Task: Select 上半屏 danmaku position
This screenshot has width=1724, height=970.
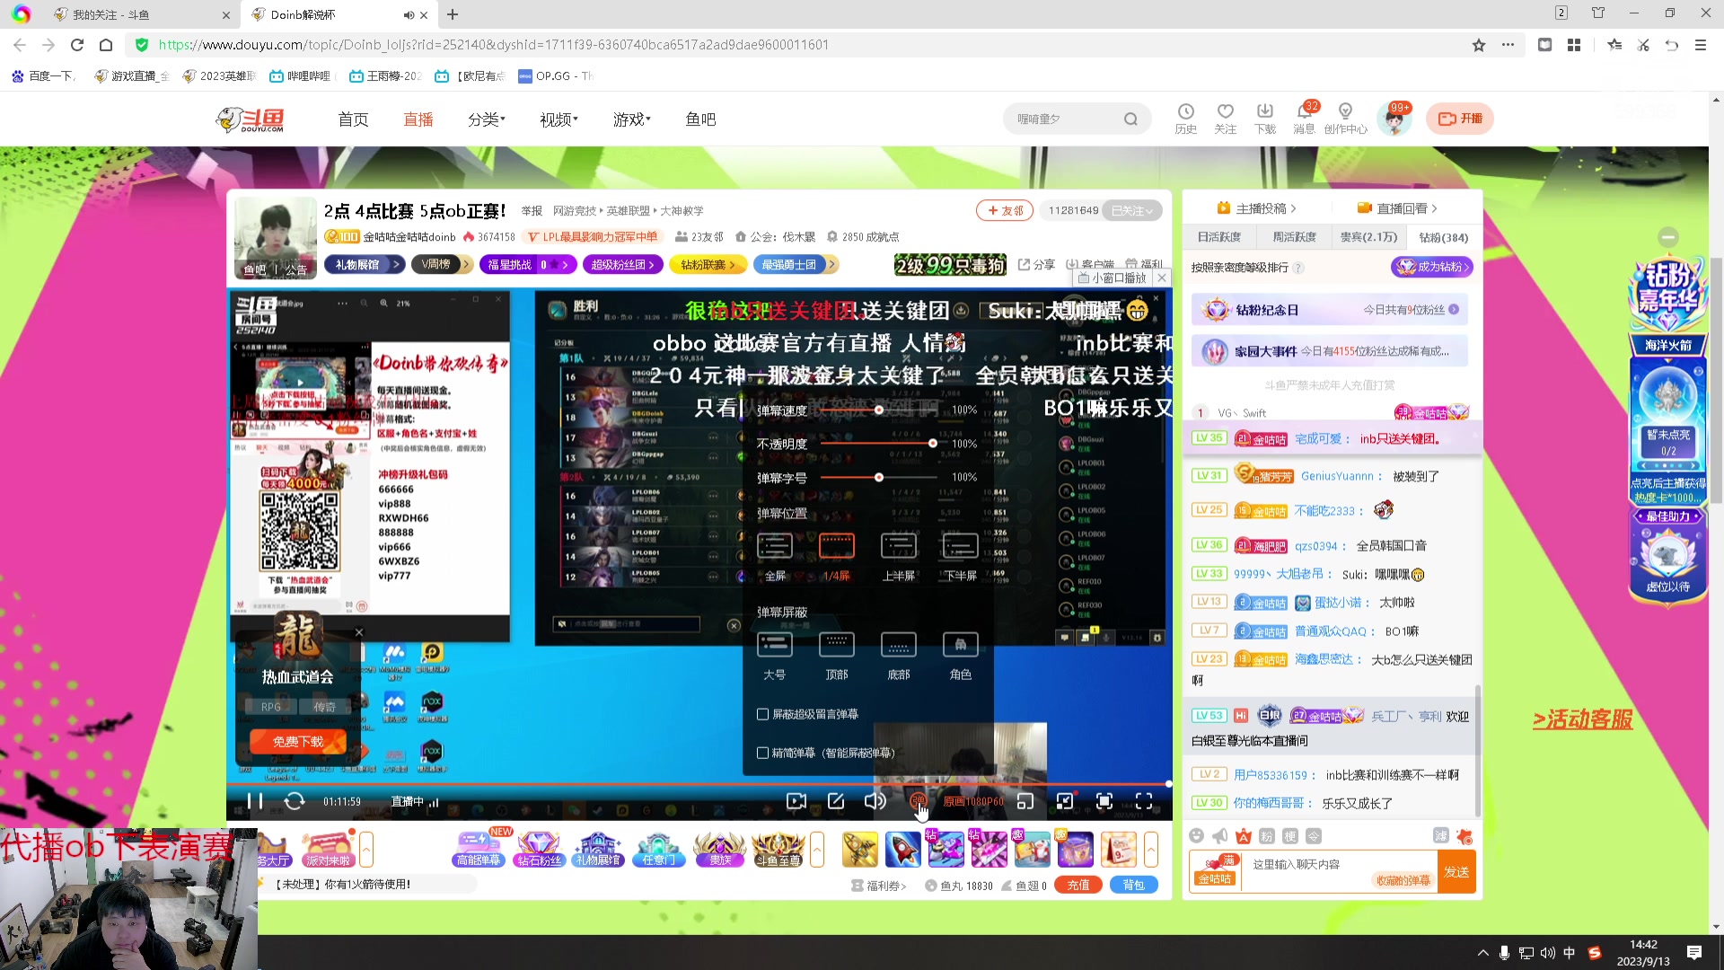Action: click(898, 557)
